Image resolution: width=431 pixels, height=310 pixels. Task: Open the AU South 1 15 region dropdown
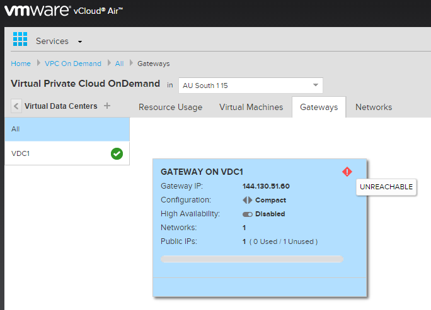coord(251,86)
